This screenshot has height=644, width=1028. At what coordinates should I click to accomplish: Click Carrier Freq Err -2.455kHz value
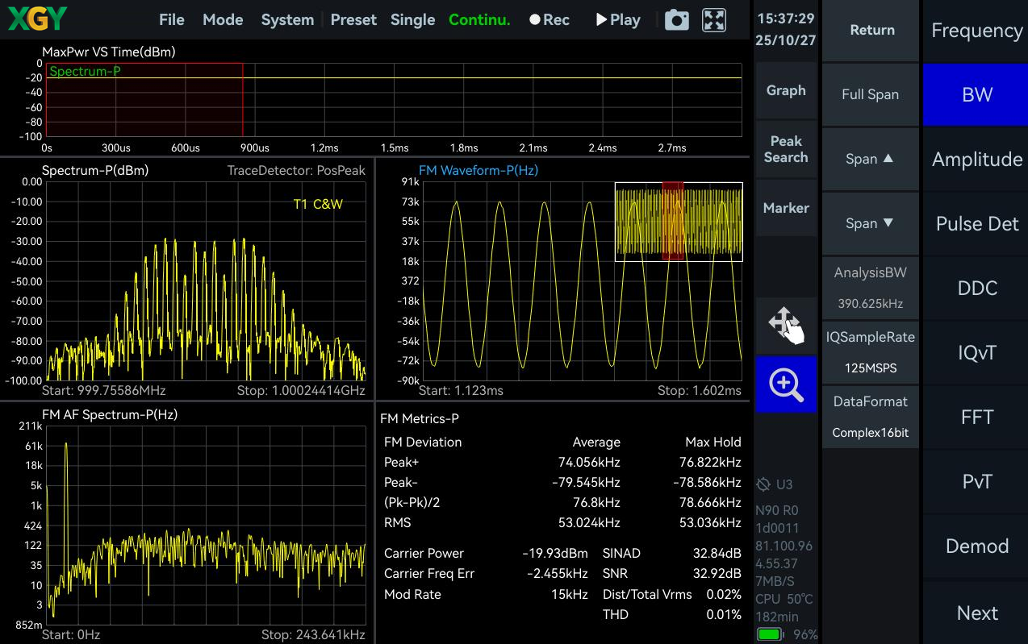coord(558,573)
